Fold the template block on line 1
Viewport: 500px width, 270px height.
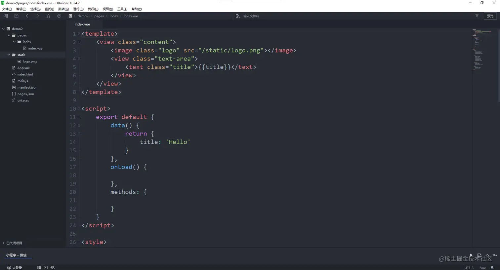click(79, 34)
